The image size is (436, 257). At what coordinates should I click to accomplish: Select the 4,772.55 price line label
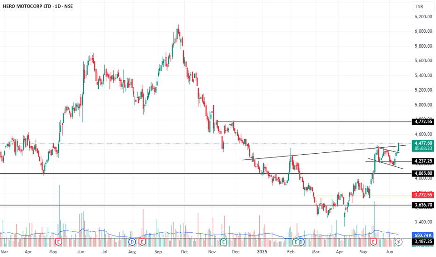point(423,121)
